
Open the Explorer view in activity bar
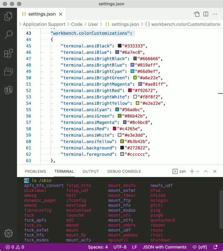pos(8,16)
